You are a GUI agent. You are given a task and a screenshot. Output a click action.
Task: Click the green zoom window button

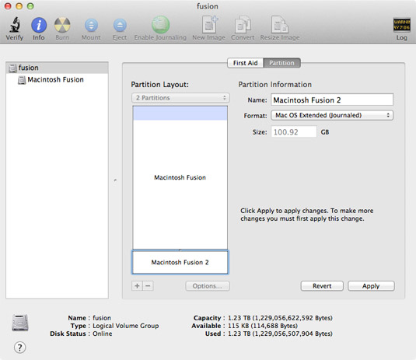coord(30,6)
